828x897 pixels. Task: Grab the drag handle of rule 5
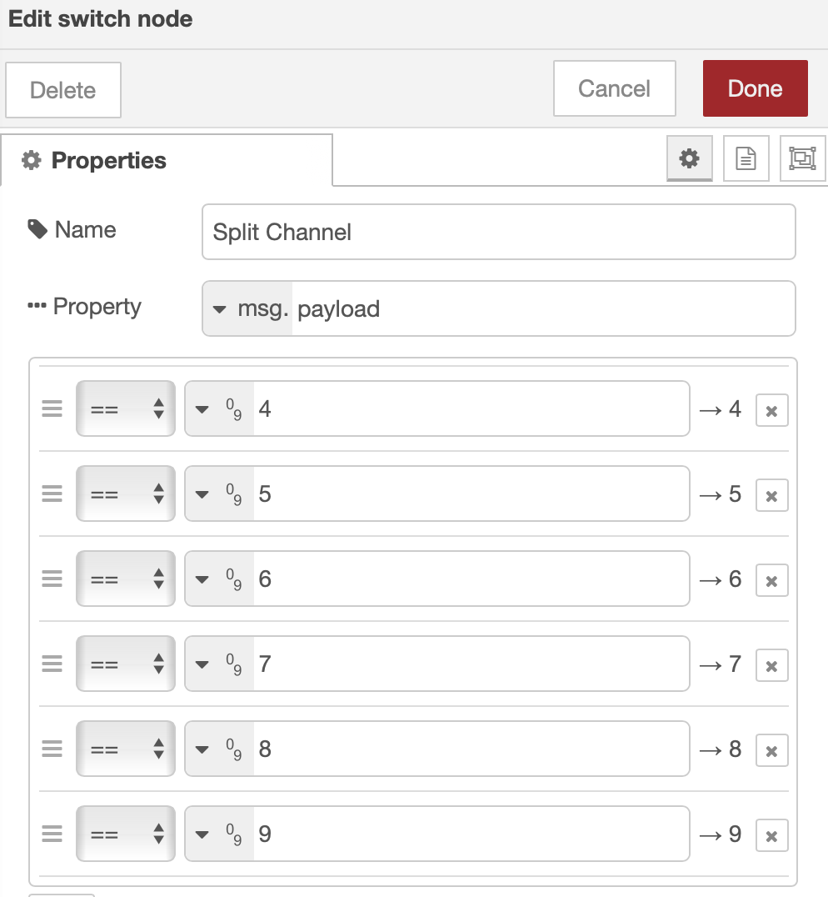[52, 494]
